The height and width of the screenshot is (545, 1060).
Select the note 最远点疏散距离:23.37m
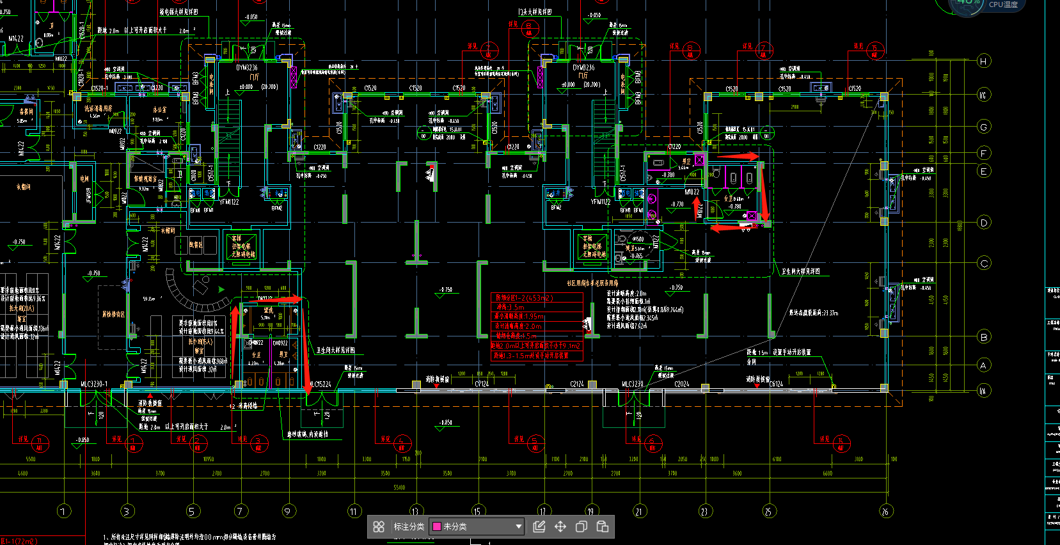pyautogui.click(x=814, y=313)
